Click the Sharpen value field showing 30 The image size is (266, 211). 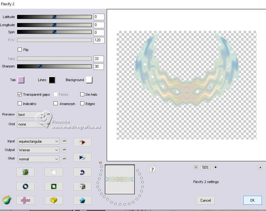coord(99,67)
